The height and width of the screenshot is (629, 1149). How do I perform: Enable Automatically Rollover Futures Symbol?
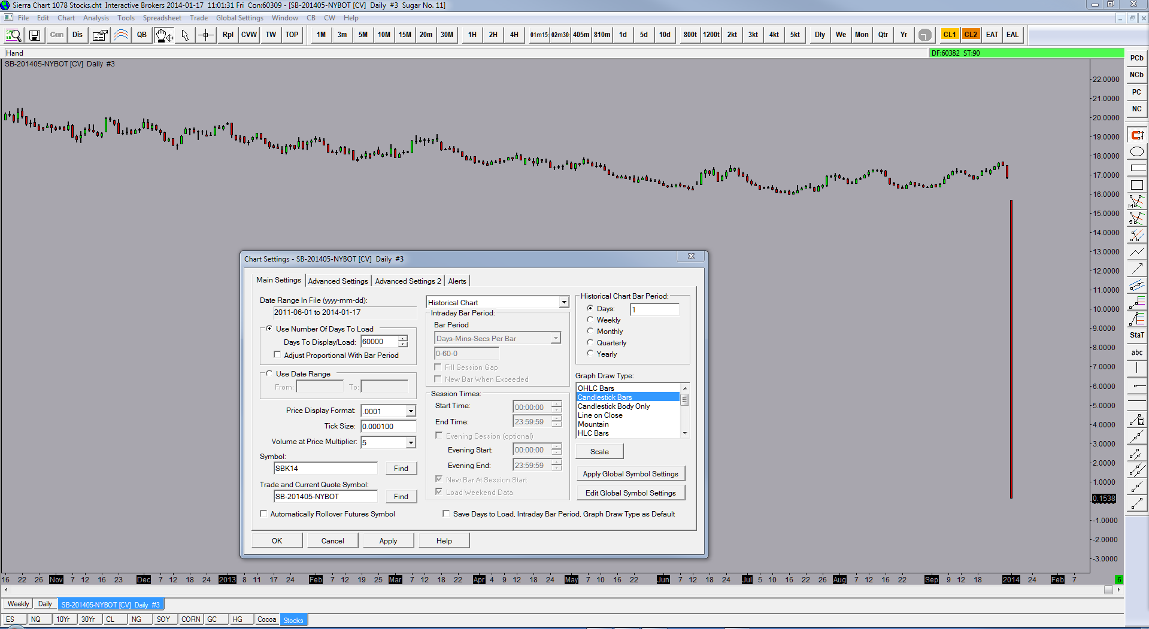(263, 513)
